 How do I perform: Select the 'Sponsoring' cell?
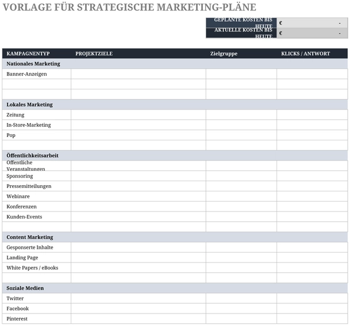coord(37,176)
